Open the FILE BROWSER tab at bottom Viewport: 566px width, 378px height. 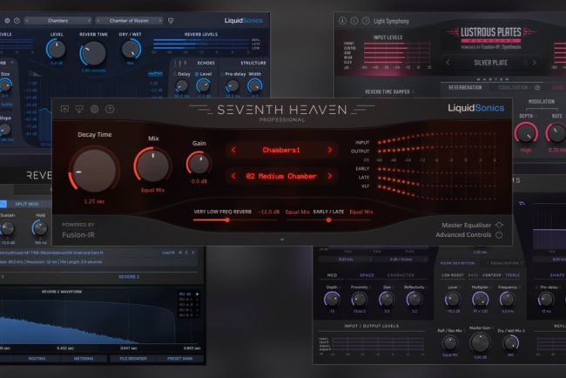(133, 359)
